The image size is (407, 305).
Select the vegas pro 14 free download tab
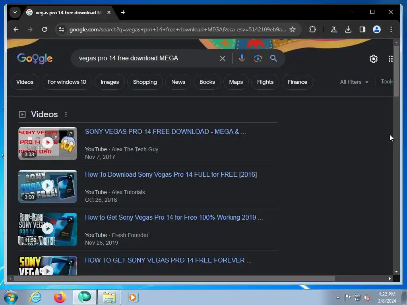point(69,12)
